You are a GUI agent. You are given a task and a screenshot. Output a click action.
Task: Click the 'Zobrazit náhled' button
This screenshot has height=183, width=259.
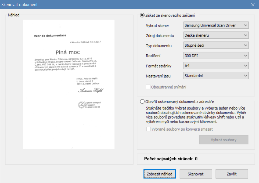tap(160, 174)
